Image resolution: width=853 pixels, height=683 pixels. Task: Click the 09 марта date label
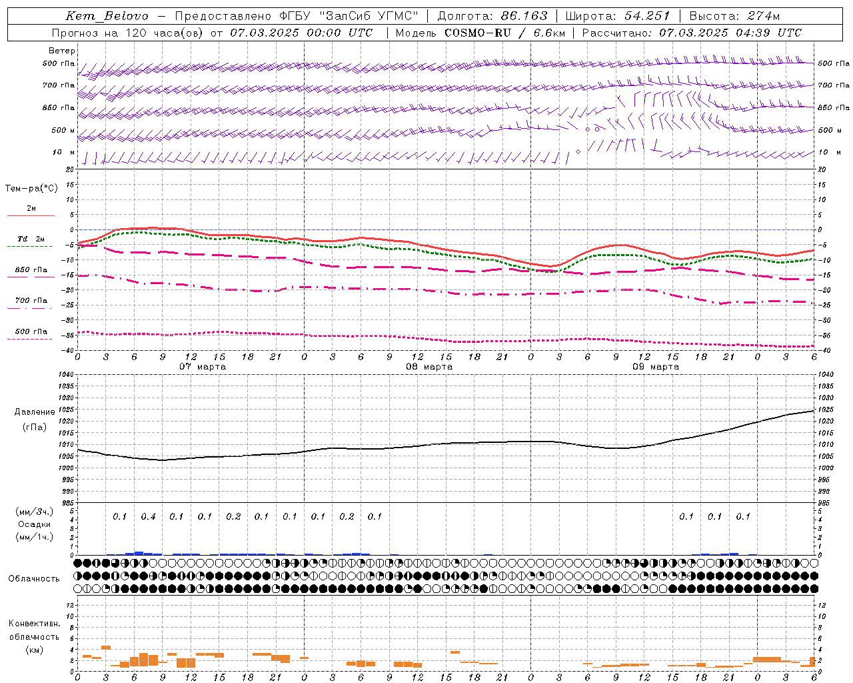[656, 367]
